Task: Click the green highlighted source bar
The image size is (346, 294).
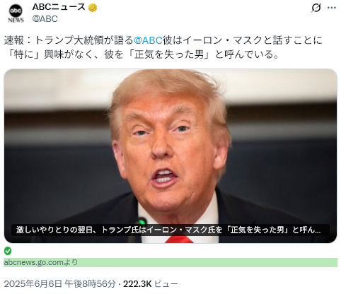Action: pyautogui.click(x=171, y=262)
